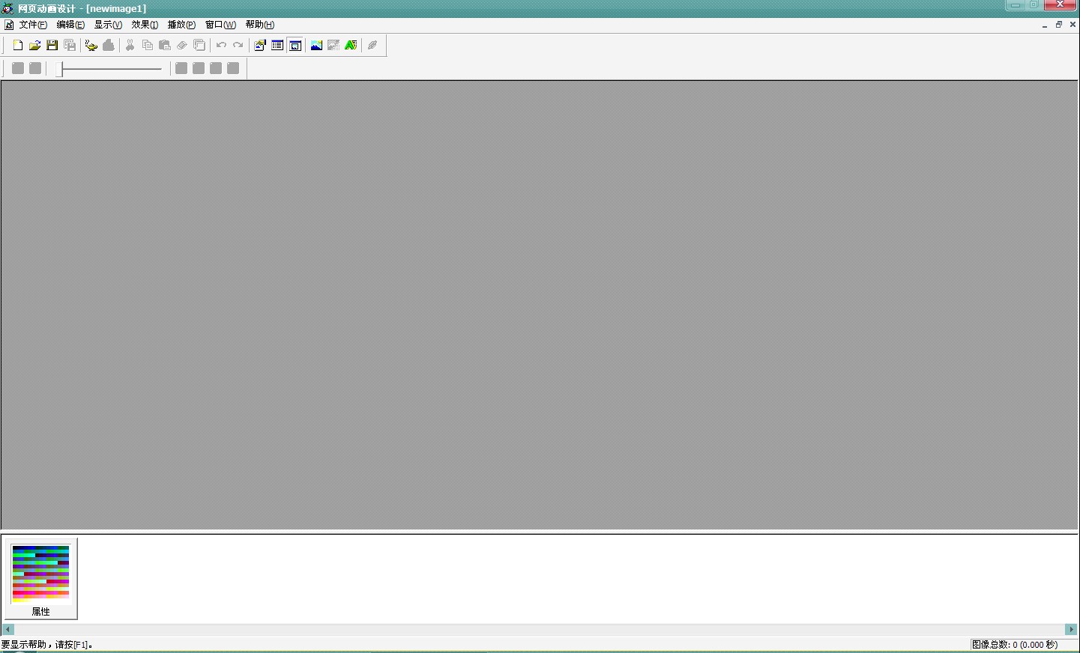This screenshot has height=653, width=1080.
Task: Click the scissors Cut icon
Action: pos(130,46)
